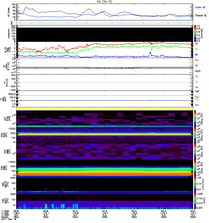Click the '<|mV/m|>' colorbar label
Viewport: 209px width, 223px height.
tap(203, 184)
